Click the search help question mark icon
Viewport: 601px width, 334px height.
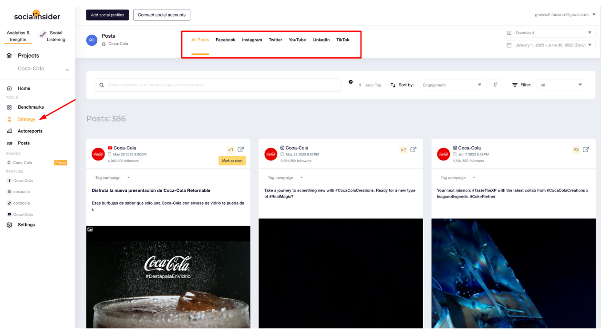(x=351, y=82)
